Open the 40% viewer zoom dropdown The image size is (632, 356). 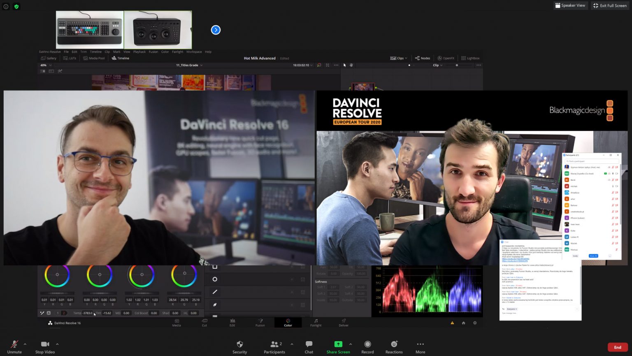coord(45,65)
